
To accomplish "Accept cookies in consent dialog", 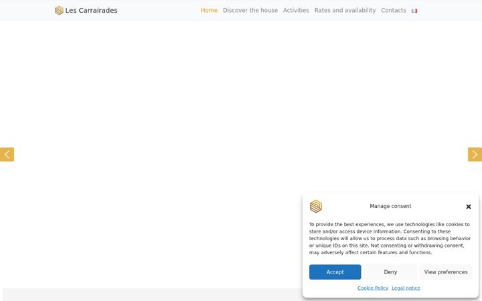I will pos(335,272).
